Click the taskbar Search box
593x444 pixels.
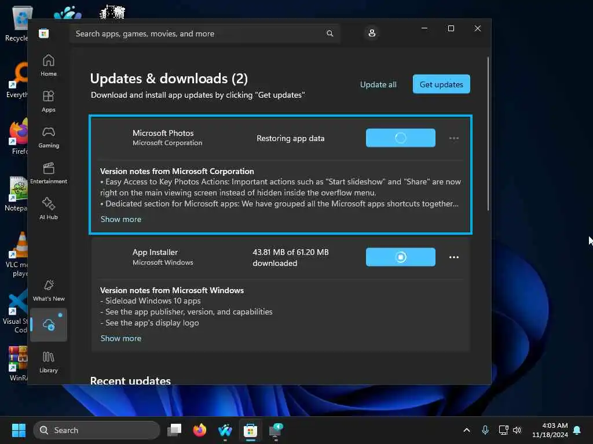coord(97,430)
